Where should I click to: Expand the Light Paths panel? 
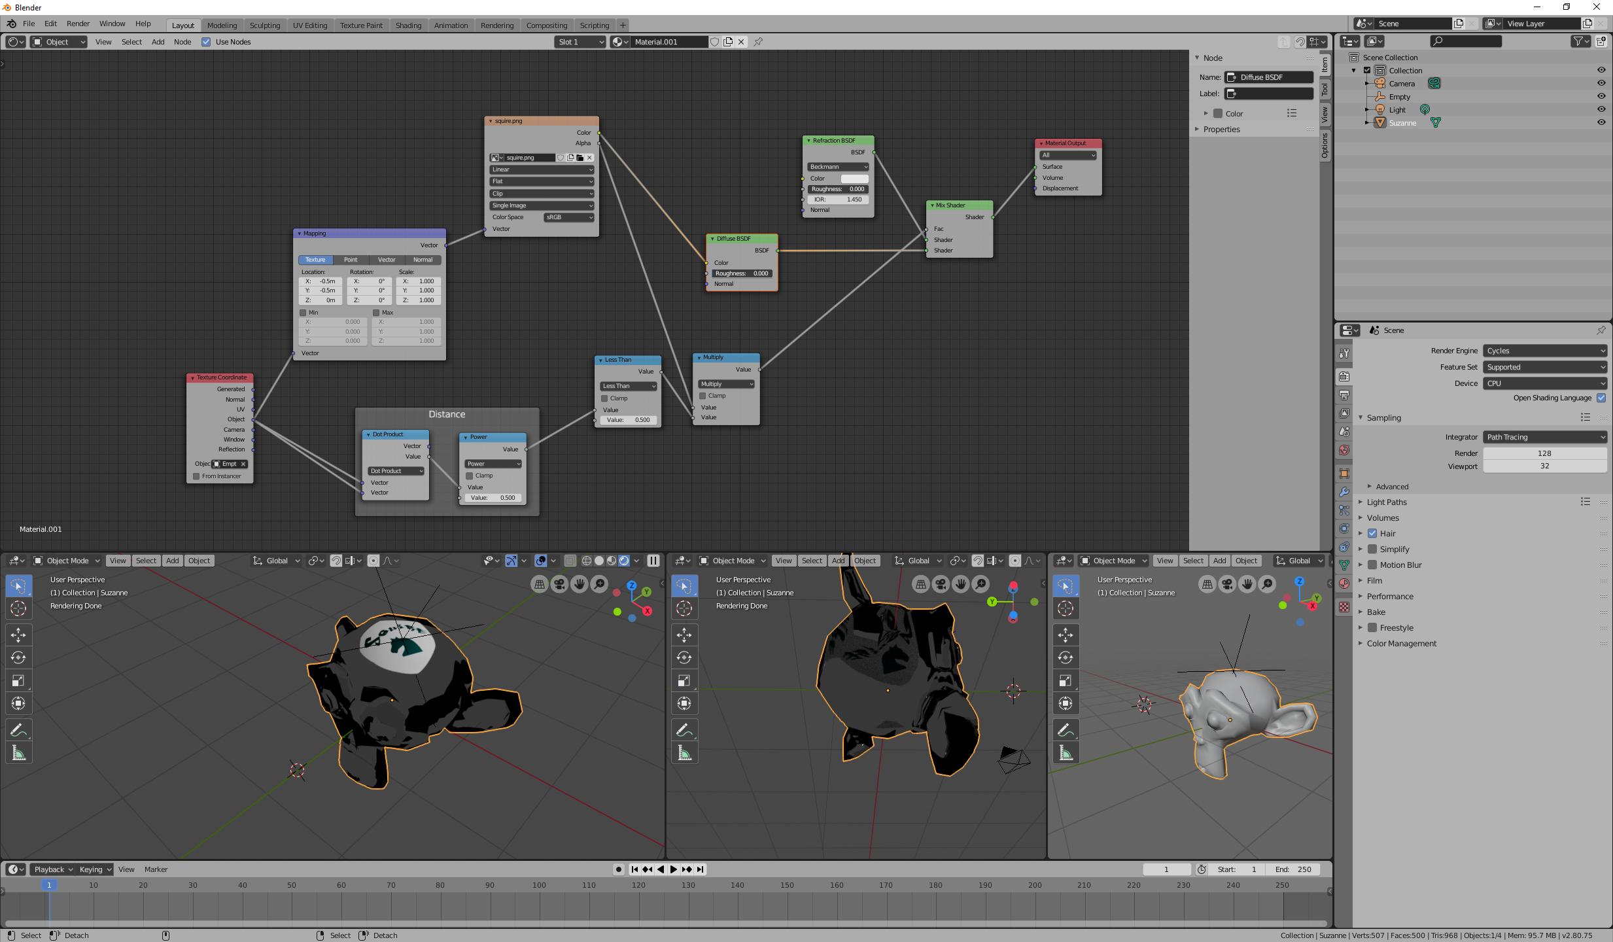coord(1386,502)
